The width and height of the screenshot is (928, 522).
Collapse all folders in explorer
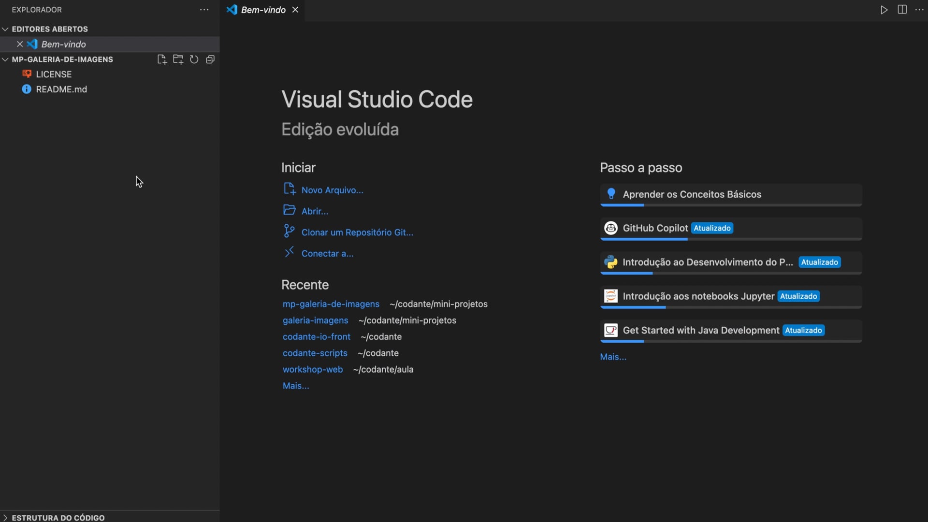click(210, 59)
